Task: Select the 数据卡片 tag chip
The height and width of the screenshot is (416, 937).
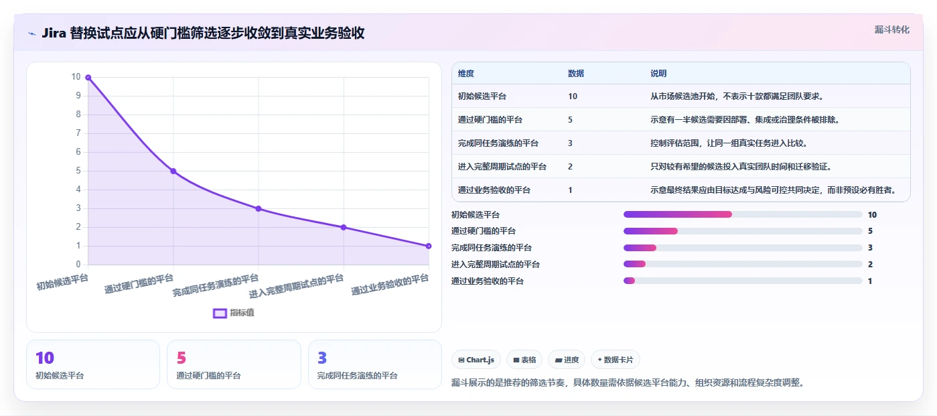Action: coord(616,360)
